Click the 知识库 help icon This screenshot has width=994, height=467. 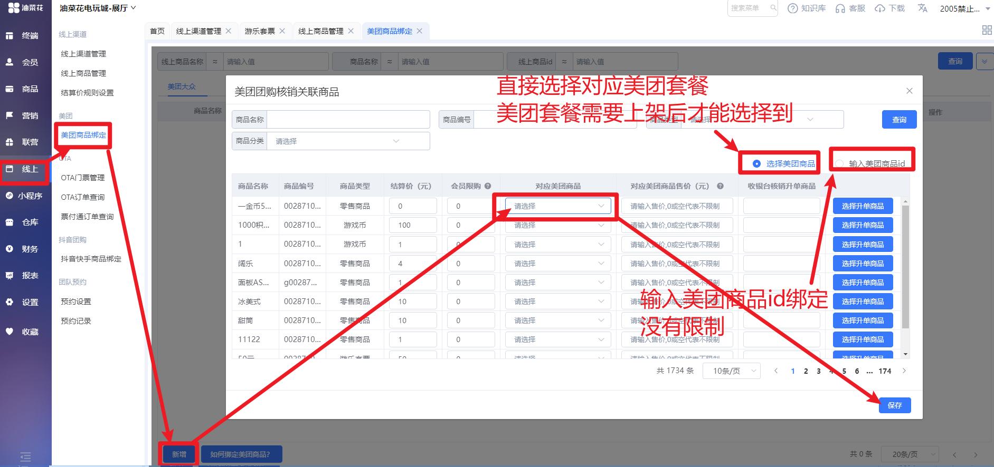pyautogui.click(x=792, y=8)
